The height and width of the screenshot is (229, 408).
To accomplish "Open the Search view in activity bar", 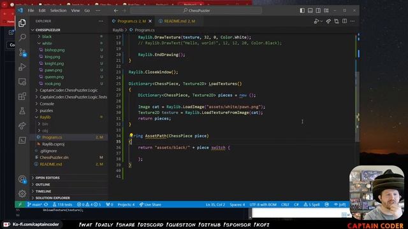I will point(22,38).
